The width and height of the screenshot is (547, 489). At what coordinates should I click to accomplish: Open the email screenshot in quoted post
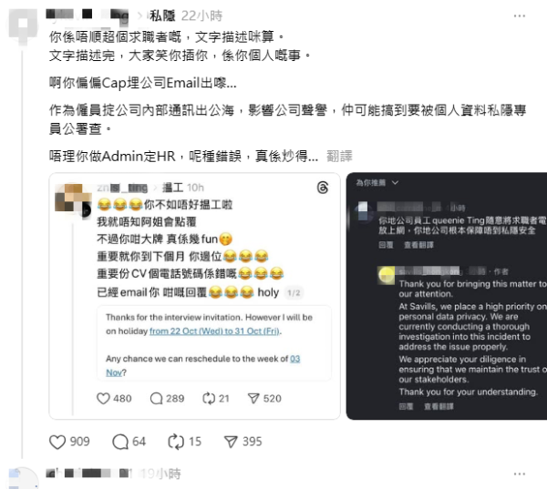point(214,343)
